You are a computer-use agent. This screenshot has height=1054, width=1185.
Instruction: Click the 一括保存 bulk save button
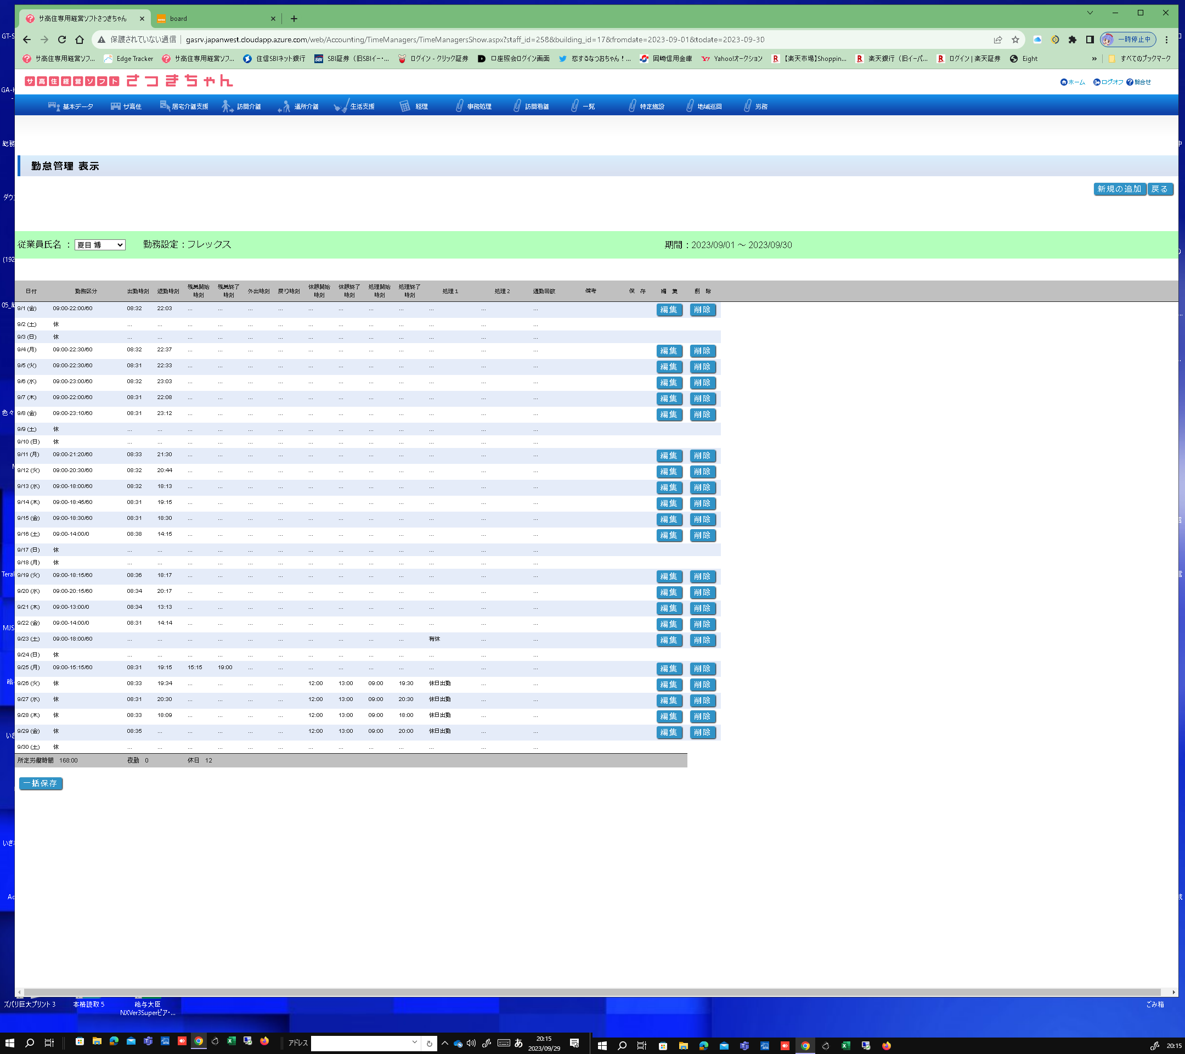coord(41,783)
